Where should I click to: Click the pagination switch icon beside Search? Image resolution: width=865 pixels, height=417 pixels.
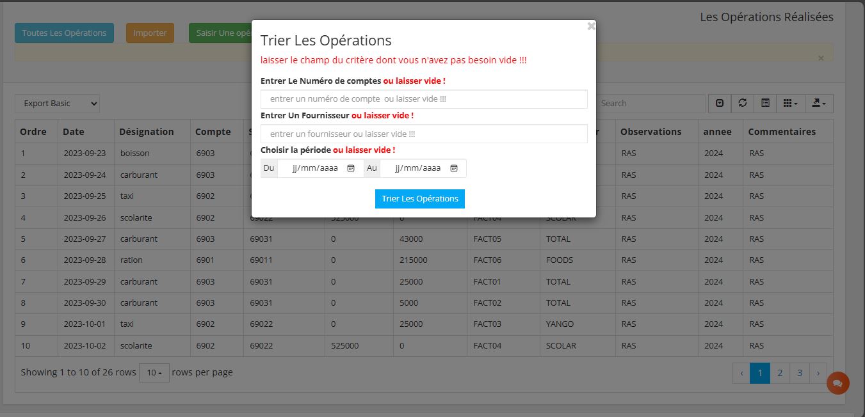click(x=720, y=104)
